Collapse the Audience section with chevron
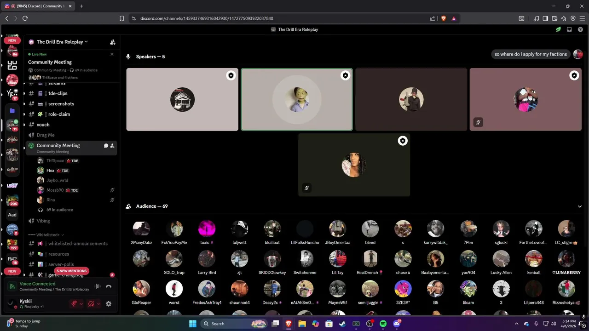Screen dimensions: 589x331 580,206
